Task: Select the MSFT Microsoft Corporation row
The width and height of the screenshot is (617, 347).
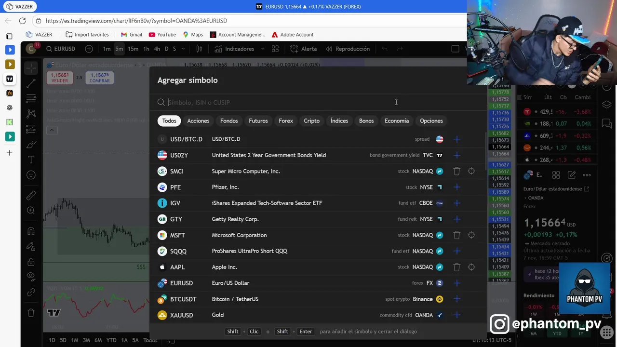Action: (x=318, y=235)
